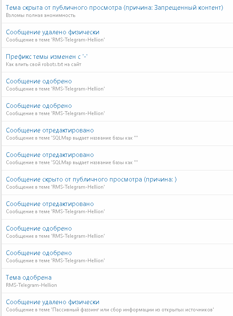Open the 'Тема одобрена' log entry
The width and height of the screenshot is (233, 316).
point(29,278)
